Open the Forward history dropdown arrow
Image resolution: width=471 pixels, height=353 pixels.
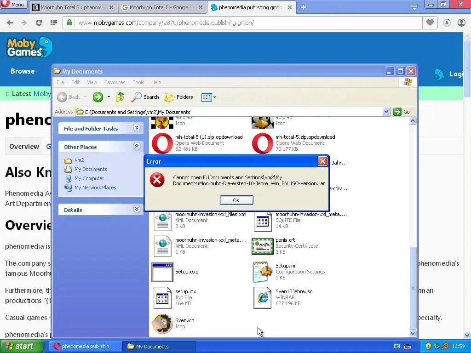pyautogui.click(x=109, y=97)
